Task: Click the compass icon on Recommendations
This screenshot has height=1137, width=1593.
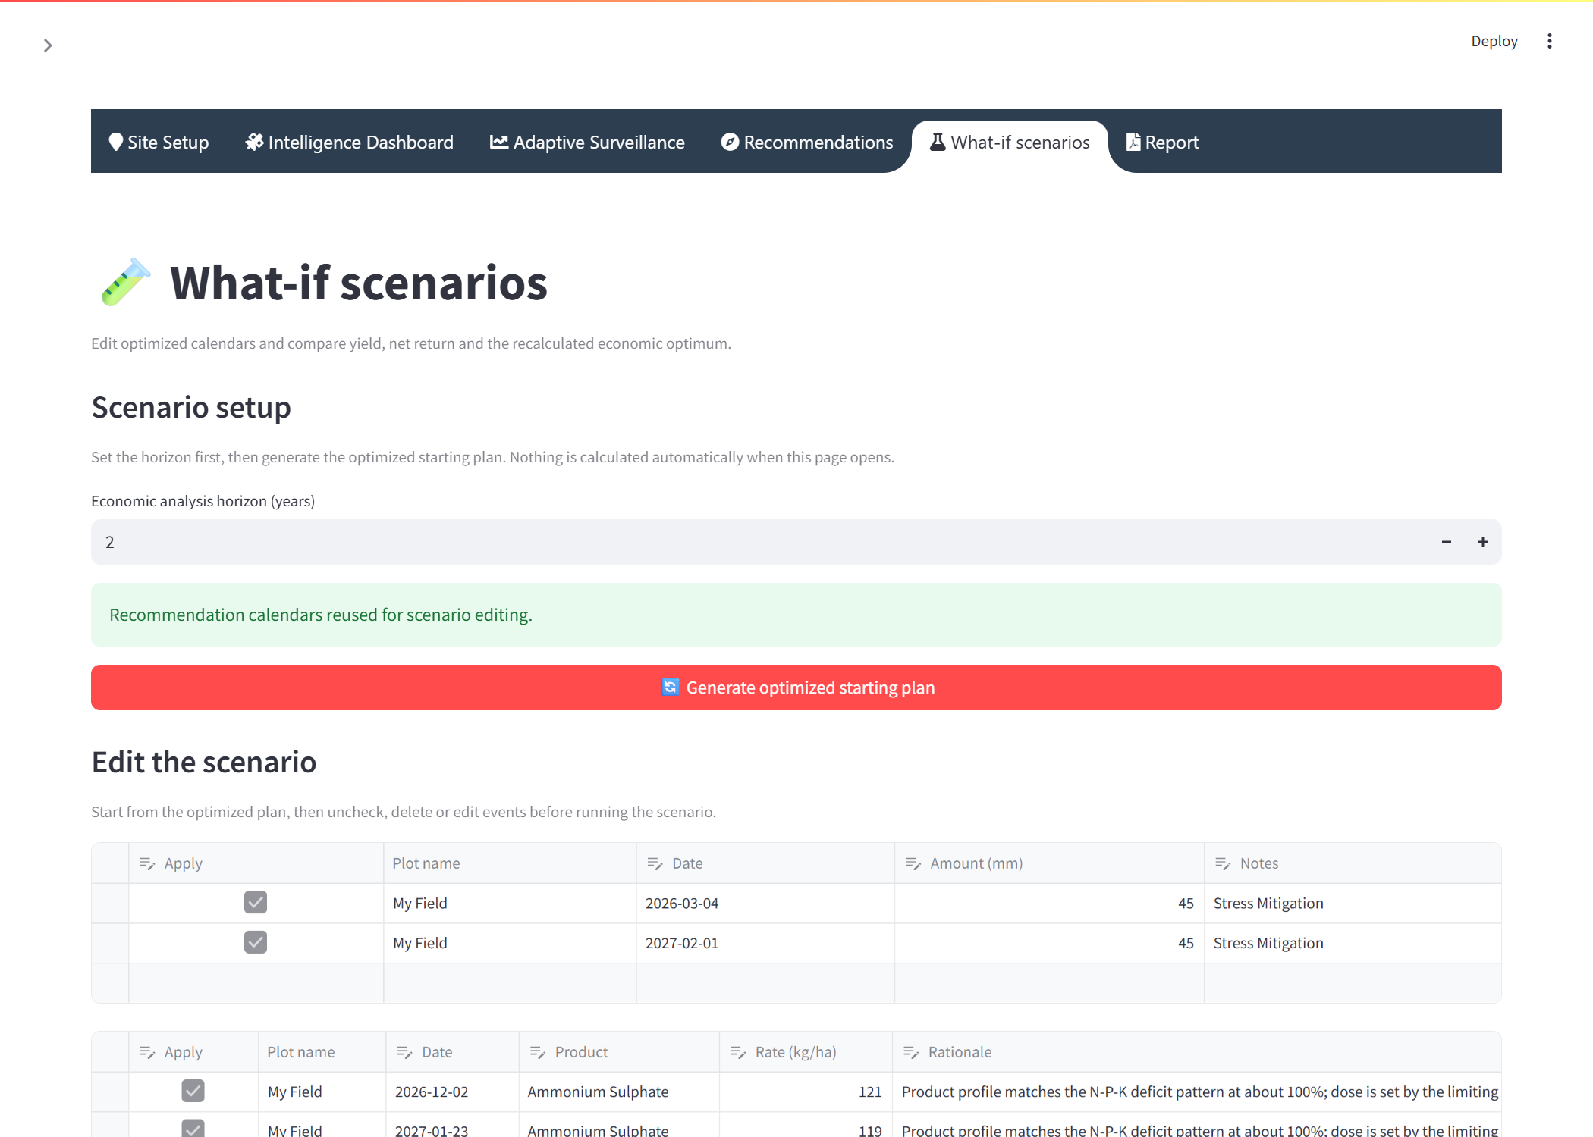Action: pos(730,142)
